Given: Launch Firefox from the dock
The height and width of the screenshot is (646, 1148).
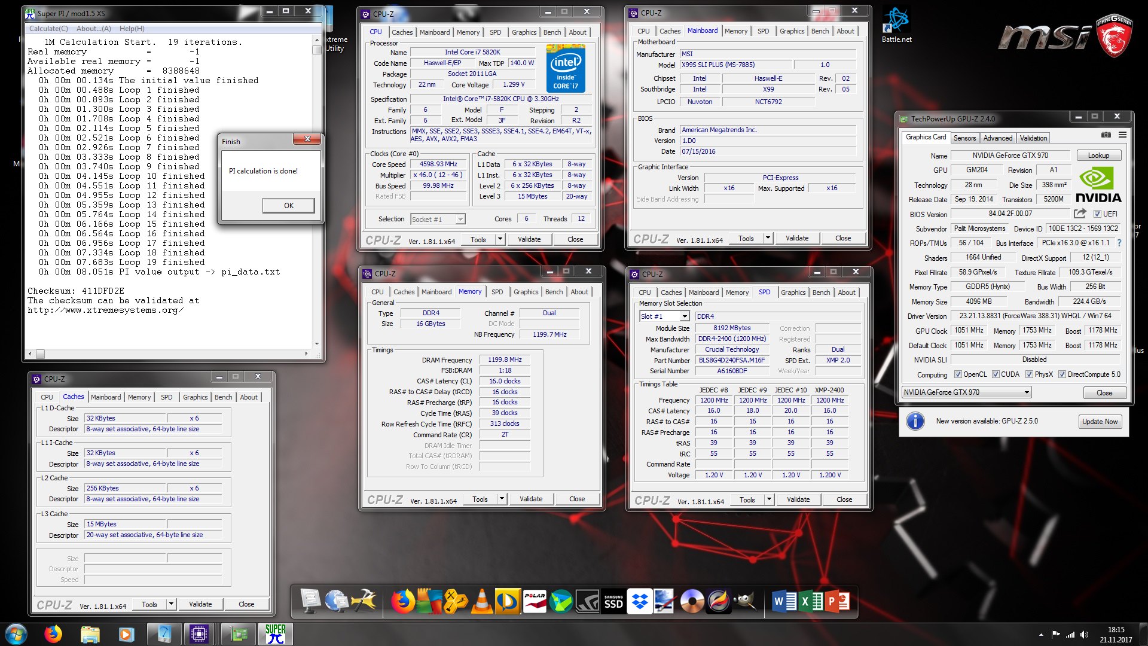Looking at the screenshot, I should coord(403,601).
